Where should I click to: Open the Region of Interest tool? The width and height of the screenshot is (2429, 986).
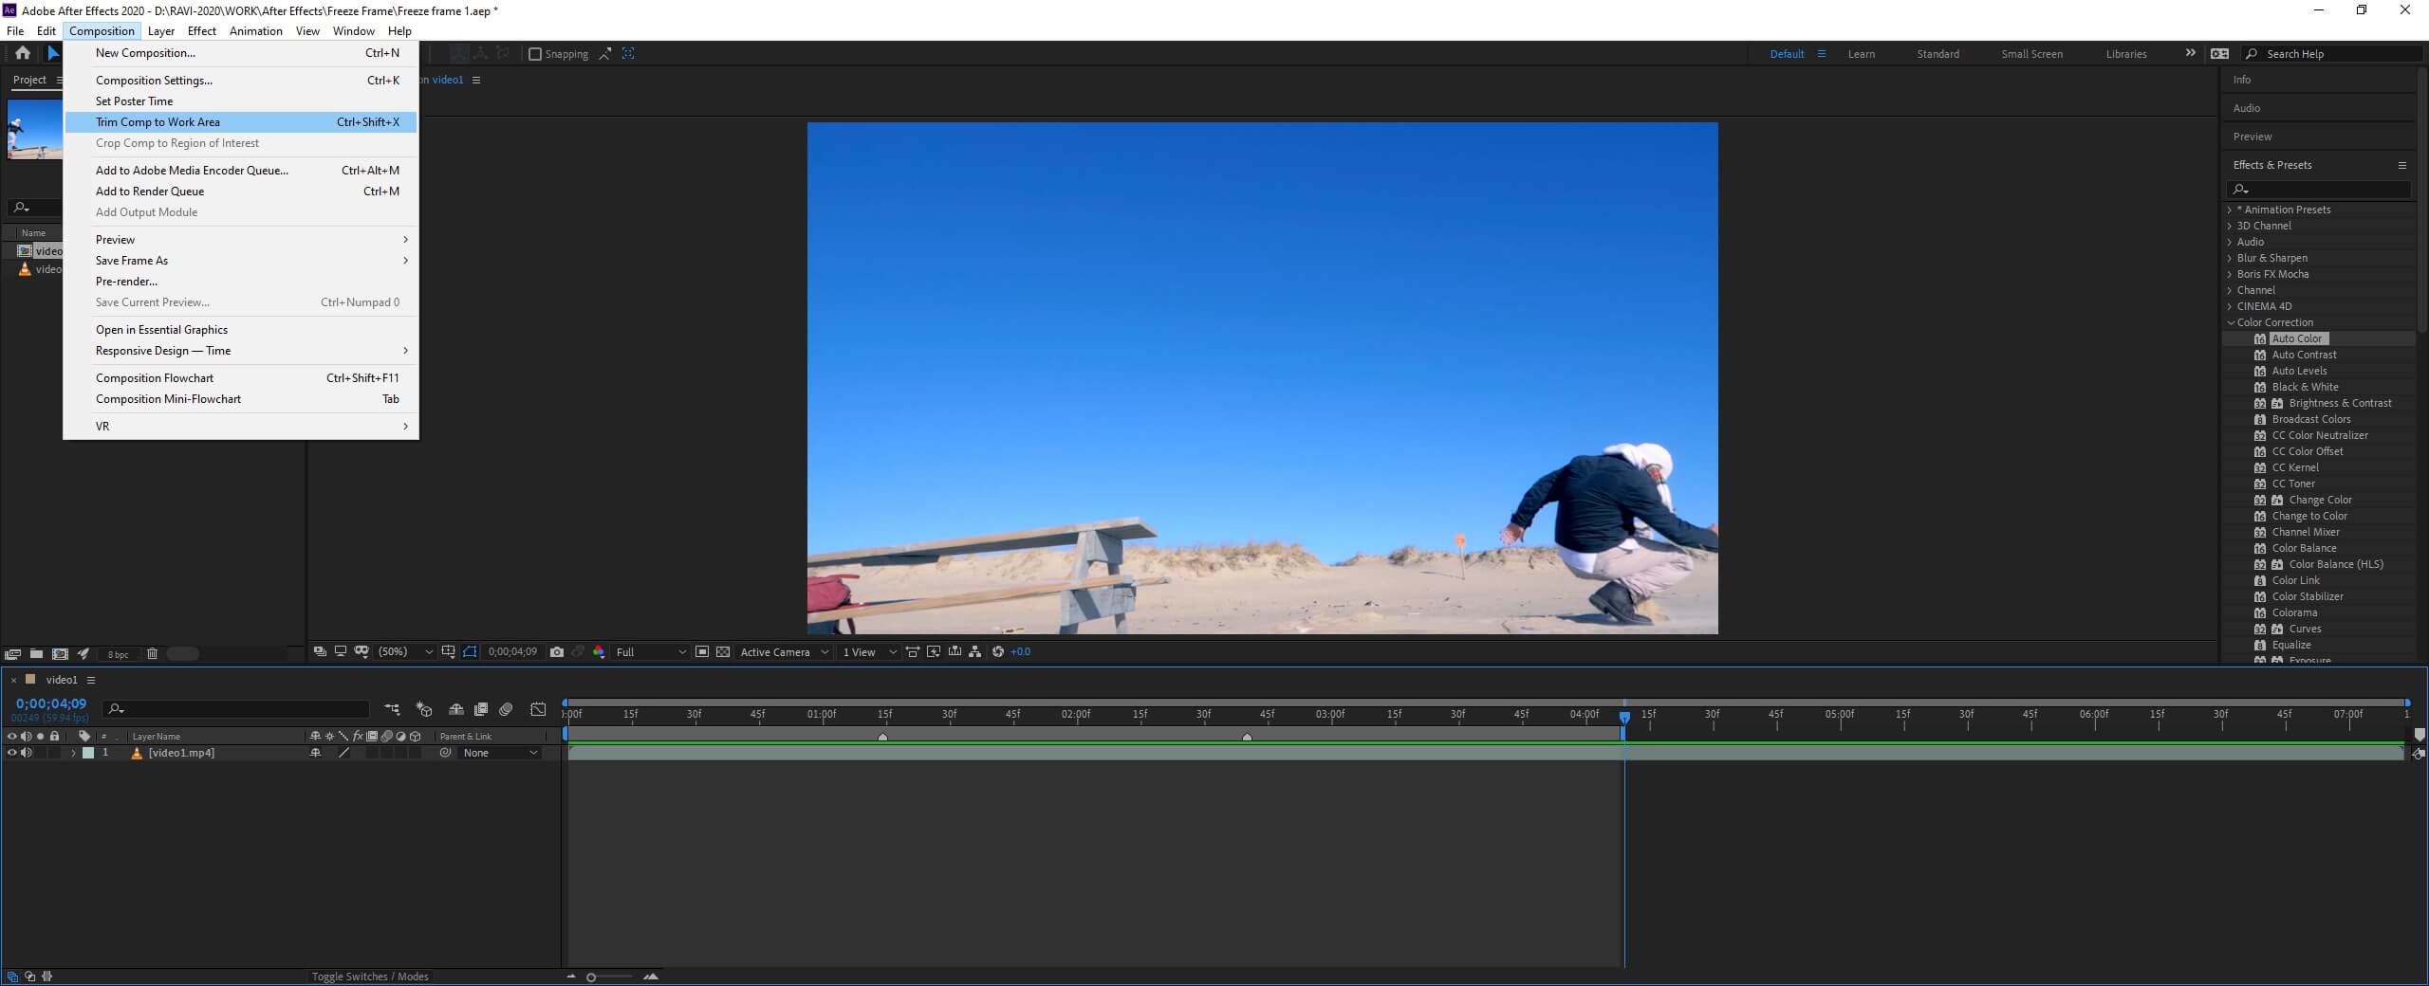point(470,652)
